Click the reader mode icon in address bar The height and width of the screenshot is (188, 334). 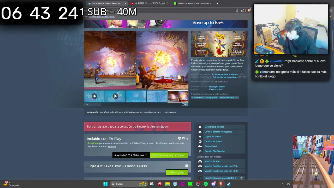coord(237,10)
